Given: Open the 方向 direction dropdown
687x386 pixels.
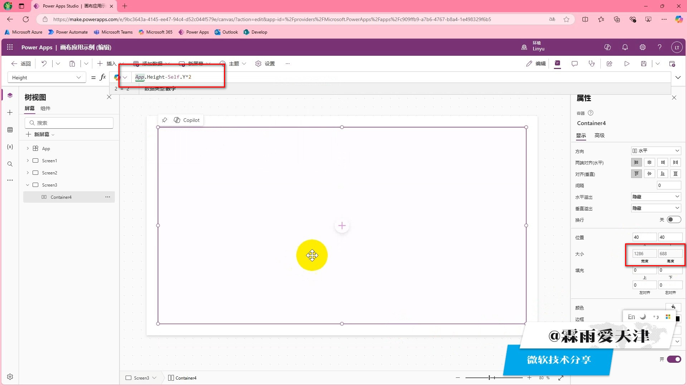Looking at the screenshot, I should tap(656, 151).
